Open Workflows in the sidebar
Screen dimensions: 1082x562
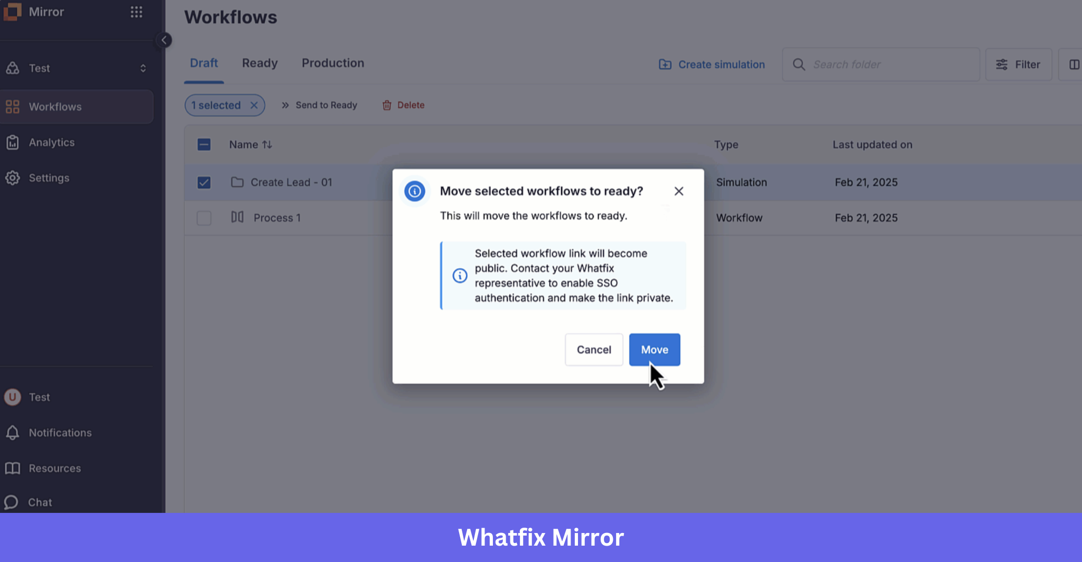[77, 107]
